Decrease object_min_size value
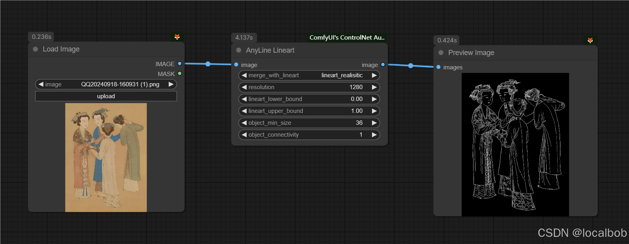 tap(244, 123)
